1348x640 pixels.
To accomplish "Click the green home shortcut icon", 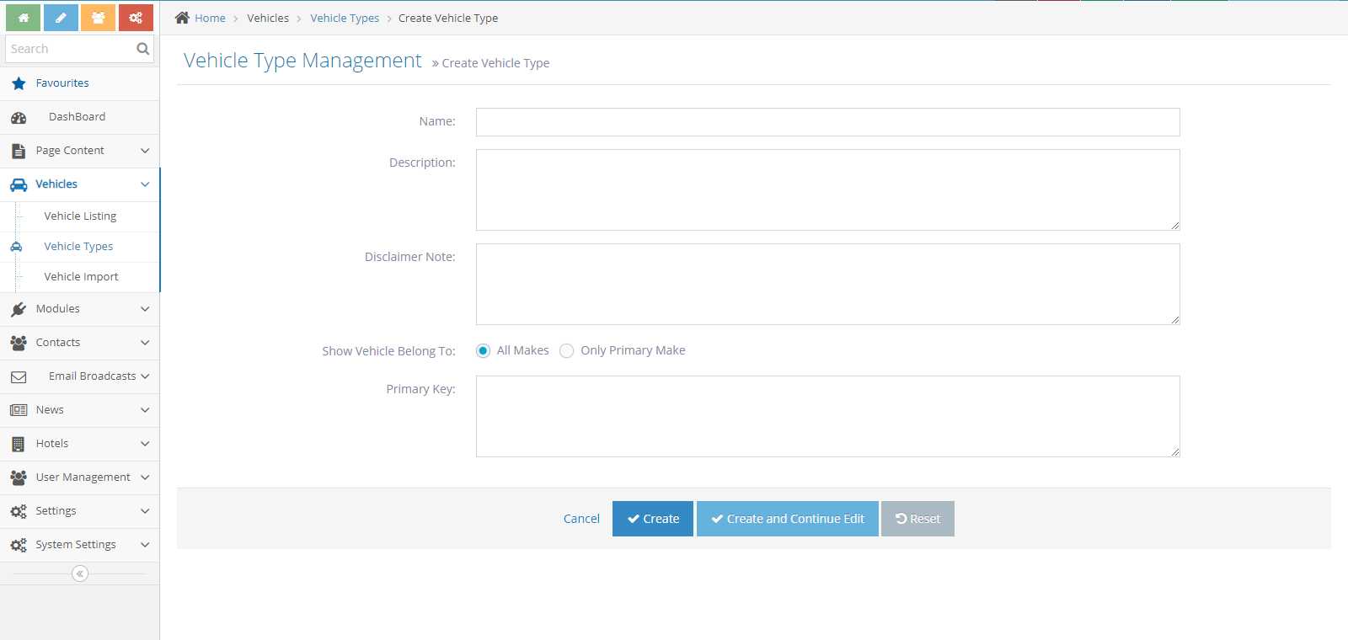I will [x=24, y=18].
